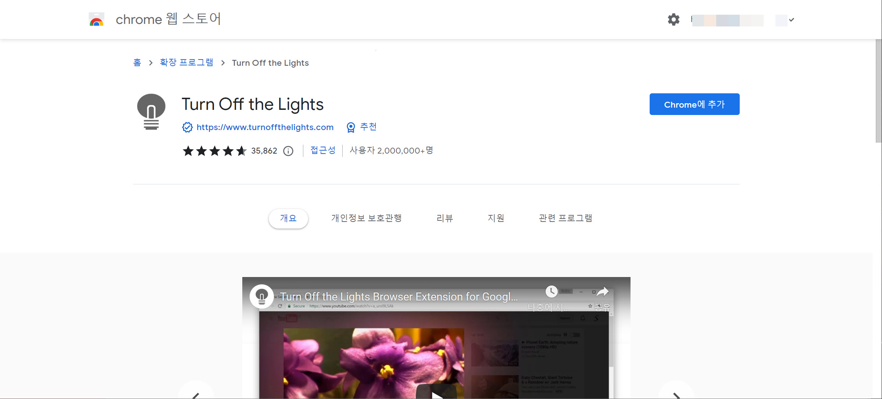Click the 홈 breadcrumb link
The height and width of the screenshot is (399, 882).
(137, 62)
